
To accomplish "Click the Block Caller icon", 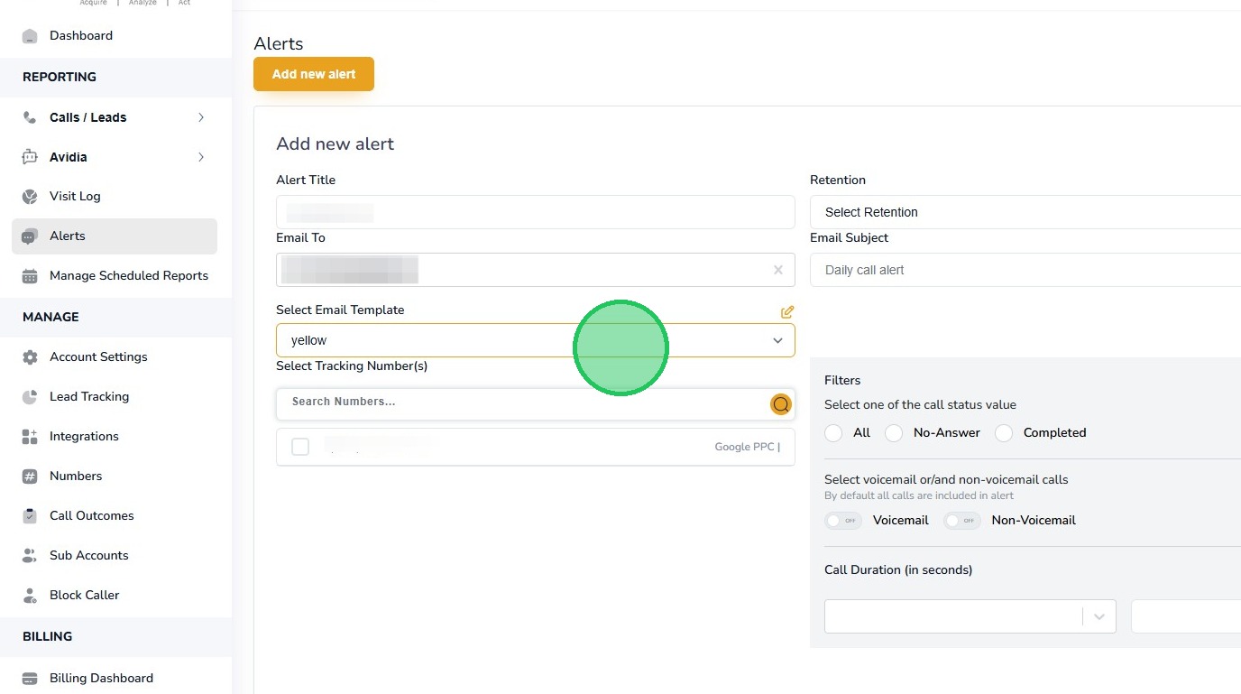I will (x=30, y=596).
